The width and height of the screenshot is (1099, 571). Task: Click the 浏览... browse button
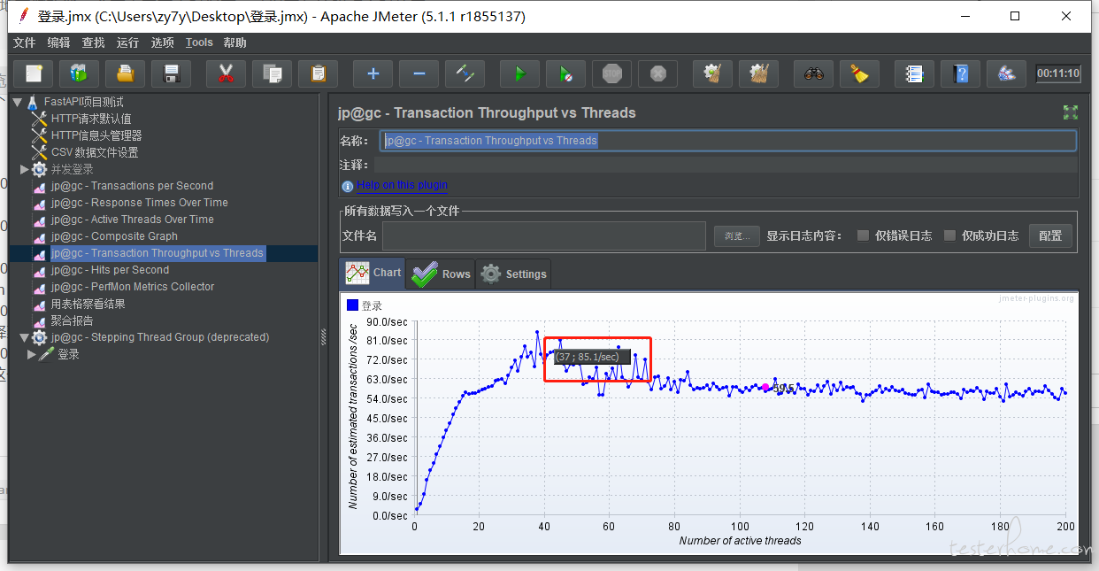(x=737, y=236)
